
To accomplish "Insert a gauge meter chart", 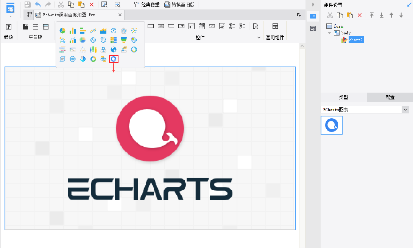I will pos(114,31).
